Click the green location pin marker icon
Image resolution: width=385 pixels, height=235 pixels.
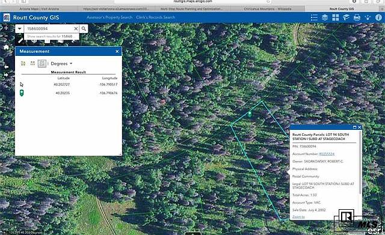(x=22, y=93)
